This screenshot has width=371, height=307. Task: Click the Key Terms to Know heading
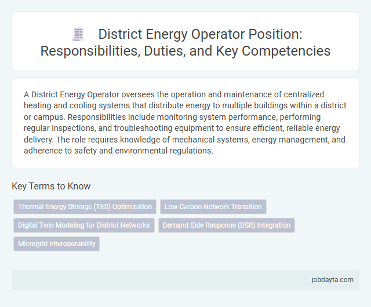(x=51, y=186)
